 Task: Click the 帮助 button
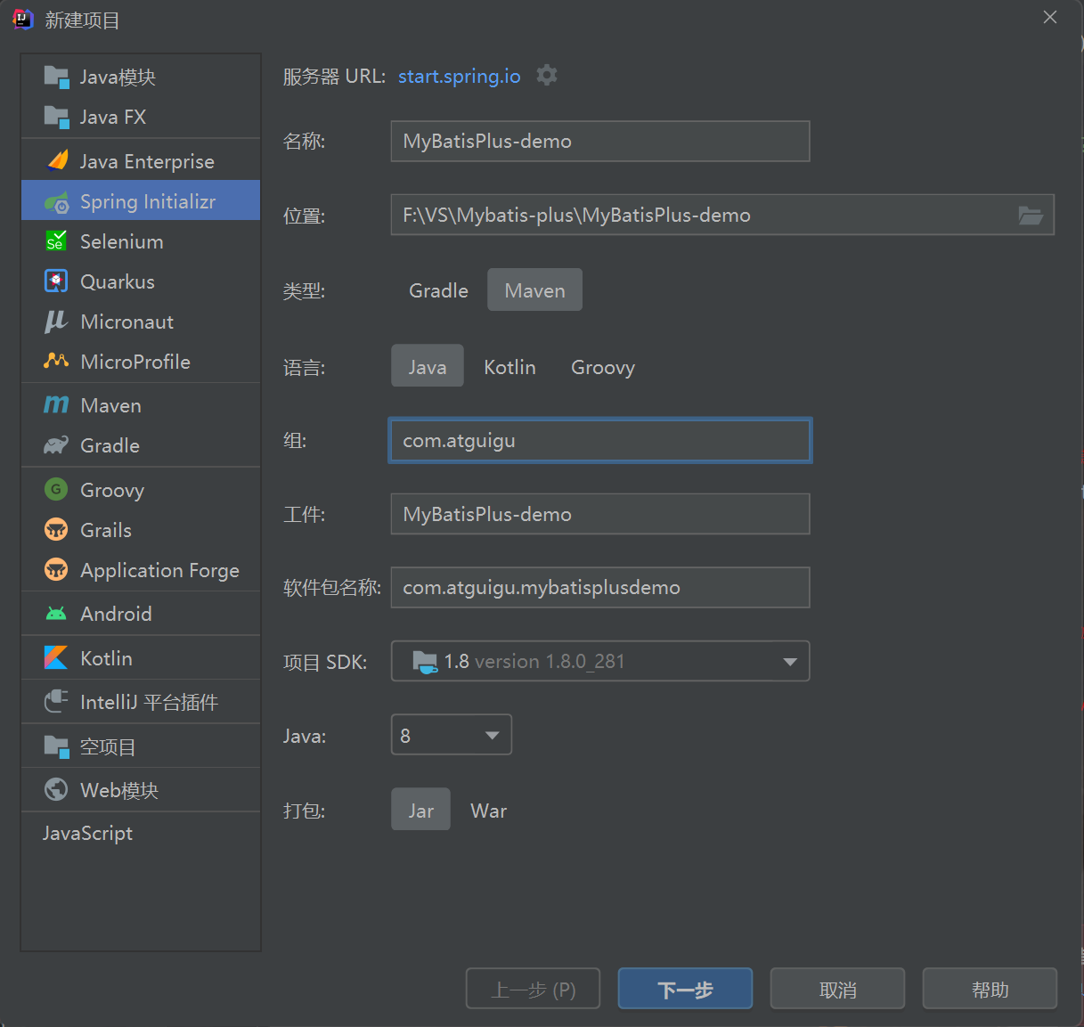990,989
